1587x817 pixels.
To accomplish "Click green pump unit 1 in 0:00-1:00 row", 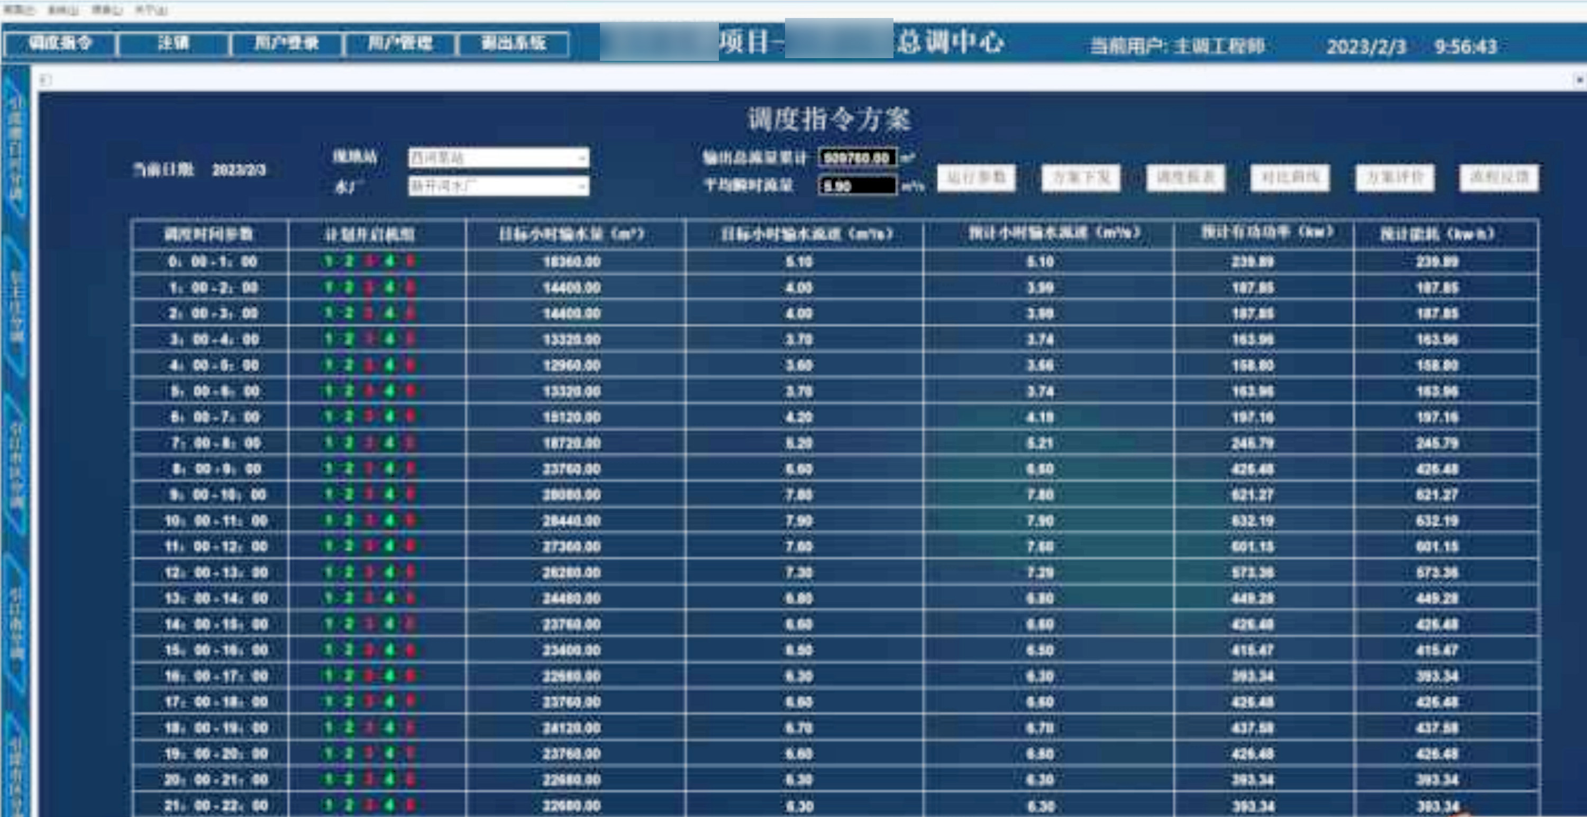I will [x=329, y=261].
